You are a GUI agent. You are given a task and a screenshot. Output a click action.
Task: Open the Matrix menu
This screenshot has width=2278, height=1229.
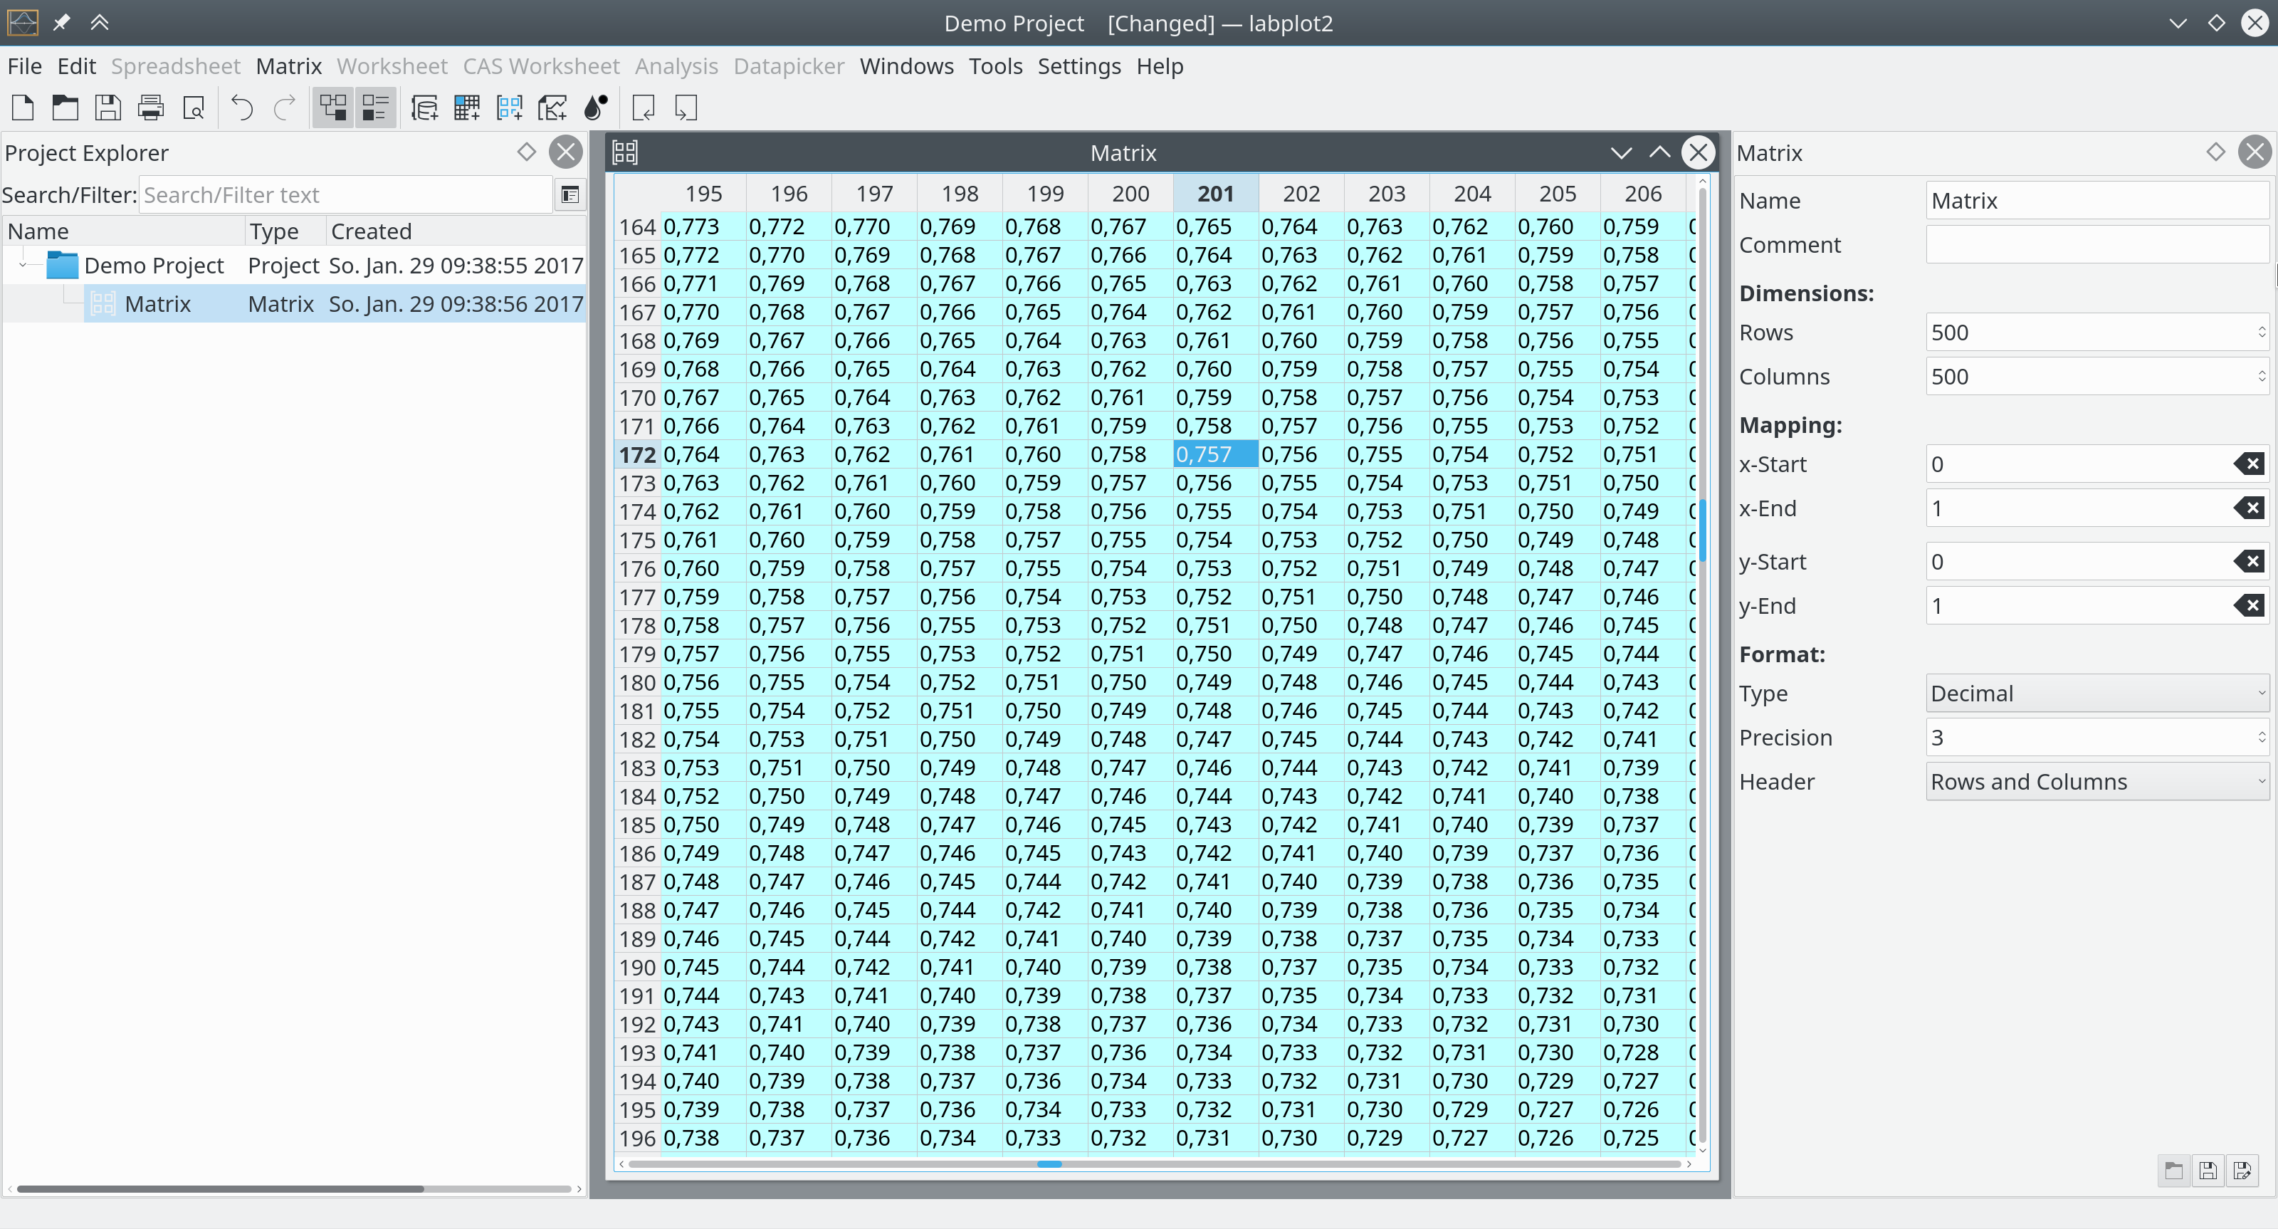click(x=288, y=66)
